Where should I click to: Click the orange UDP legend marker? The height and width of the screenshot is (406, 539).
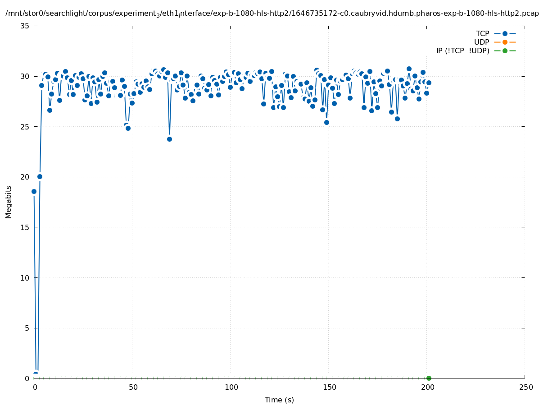pos(505,42)
